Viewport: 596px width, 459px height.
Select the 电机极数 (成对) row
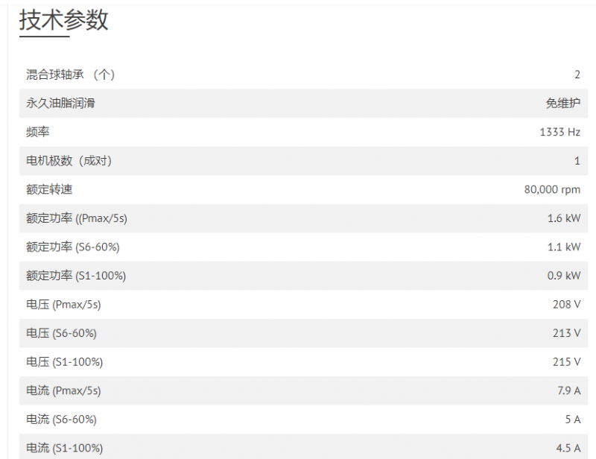(x=303, y=161)
